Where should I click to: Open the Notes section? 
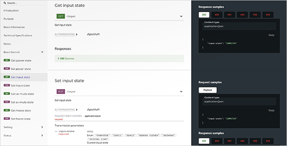(x=7, y=44)
